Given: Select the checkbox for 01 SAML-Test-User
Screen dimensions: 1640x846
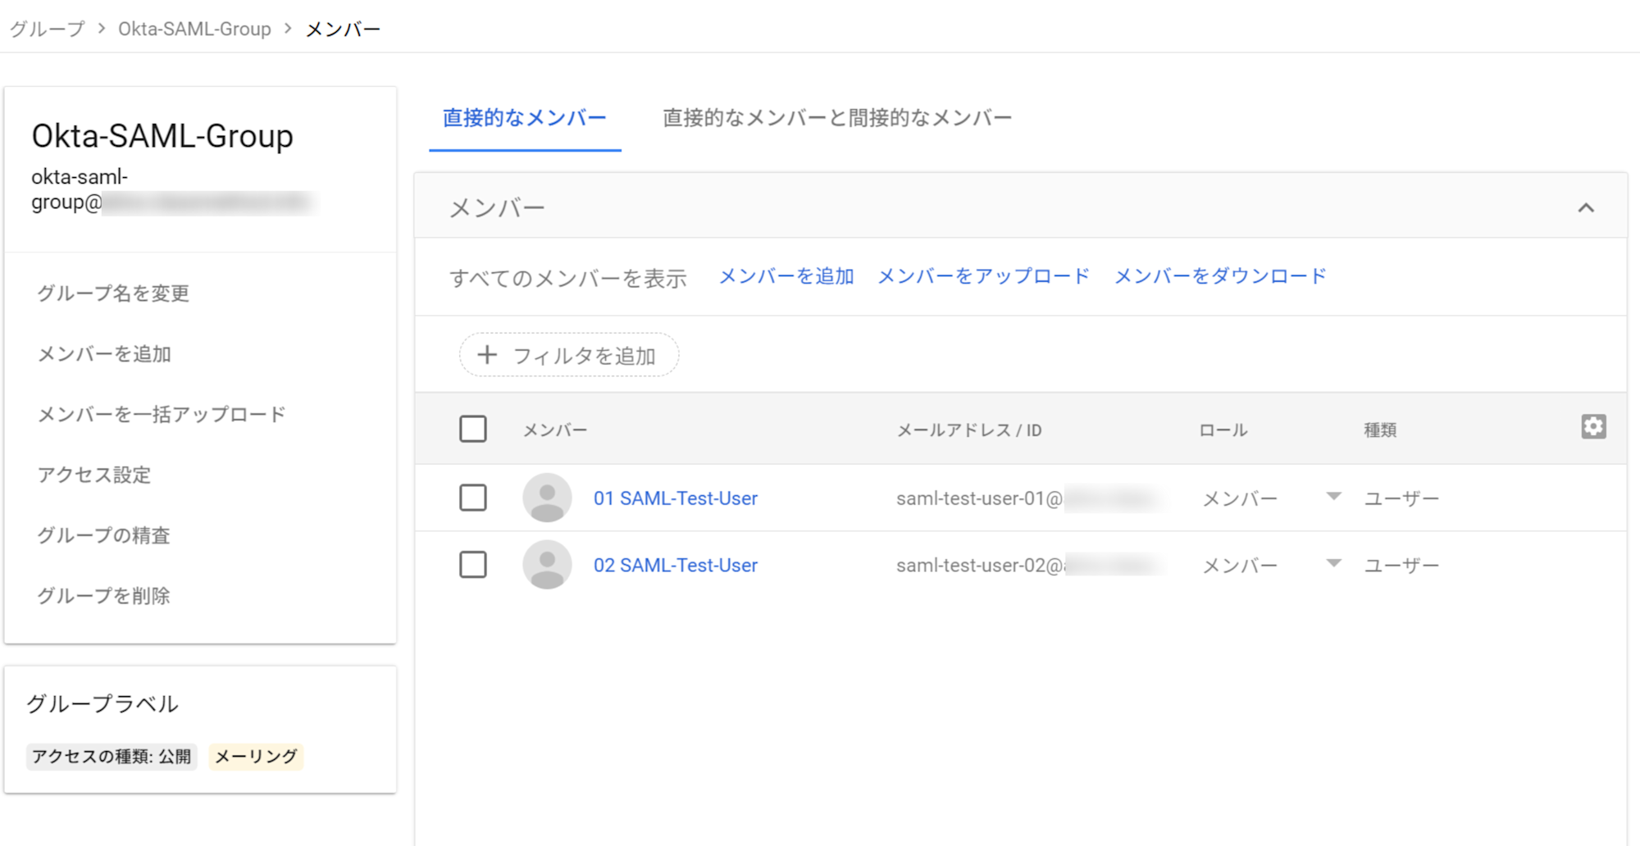Looking at the screenshot, I should [473, 498].
